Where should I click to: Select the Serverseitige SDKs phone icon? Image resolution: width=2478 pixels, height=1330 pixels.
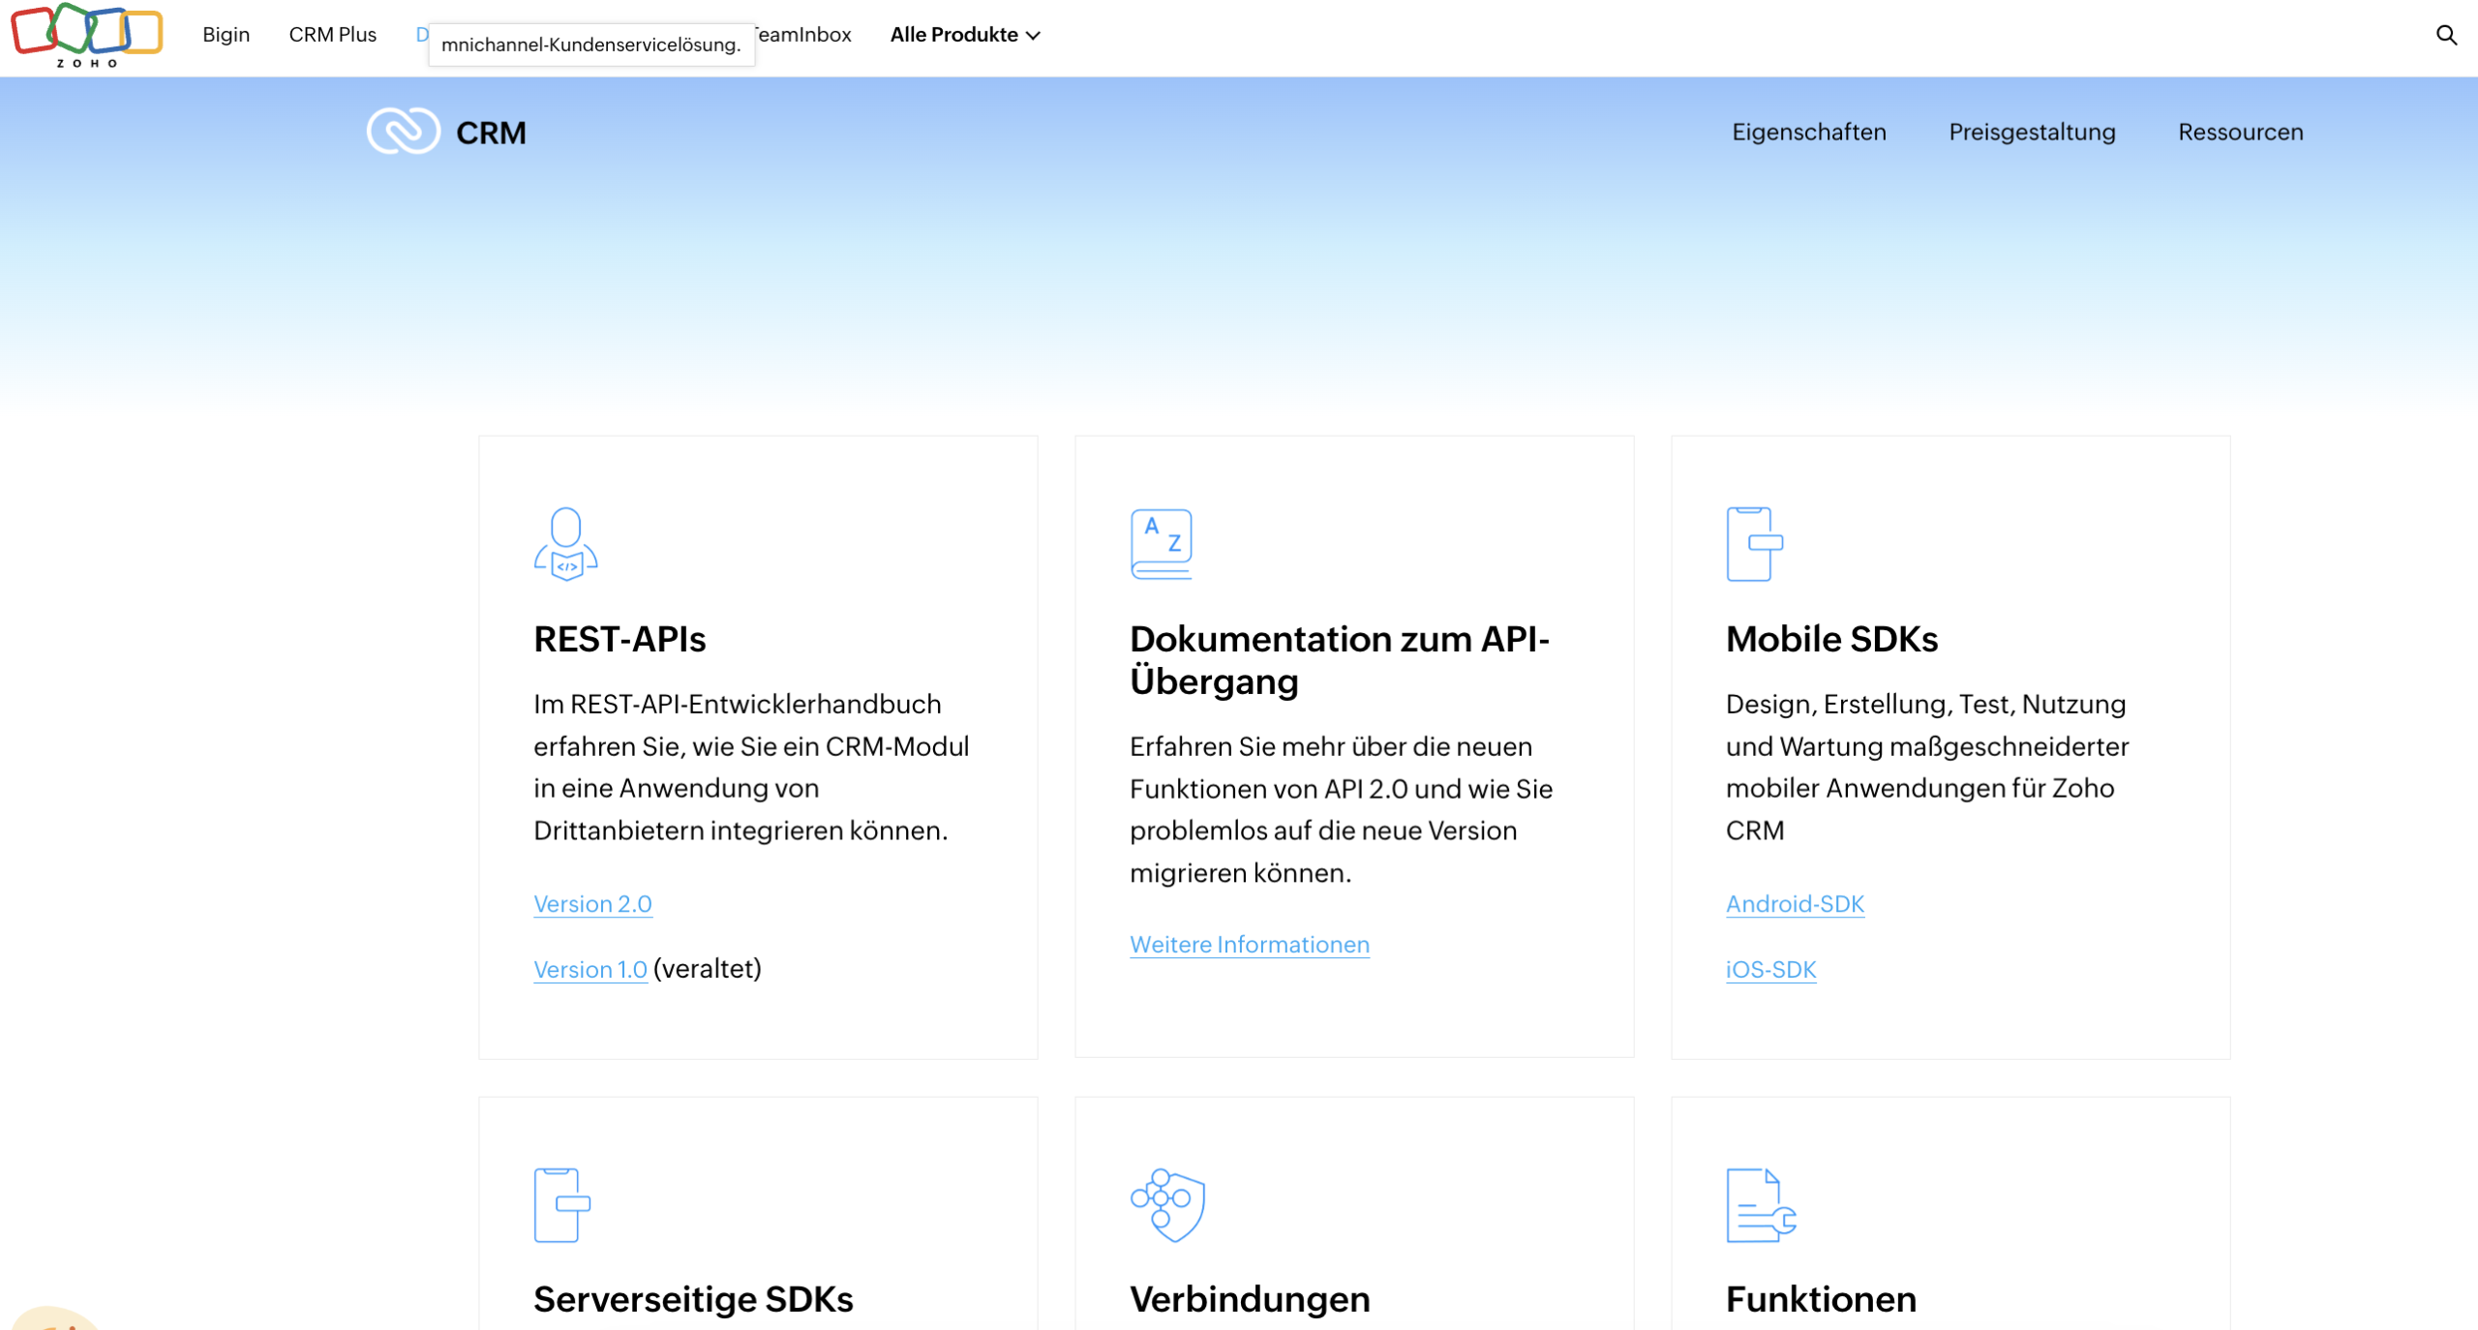(x=565, y=1204)
